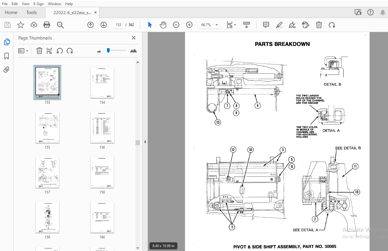Print the document
The image size is (388, 251).
pos(47,25)
